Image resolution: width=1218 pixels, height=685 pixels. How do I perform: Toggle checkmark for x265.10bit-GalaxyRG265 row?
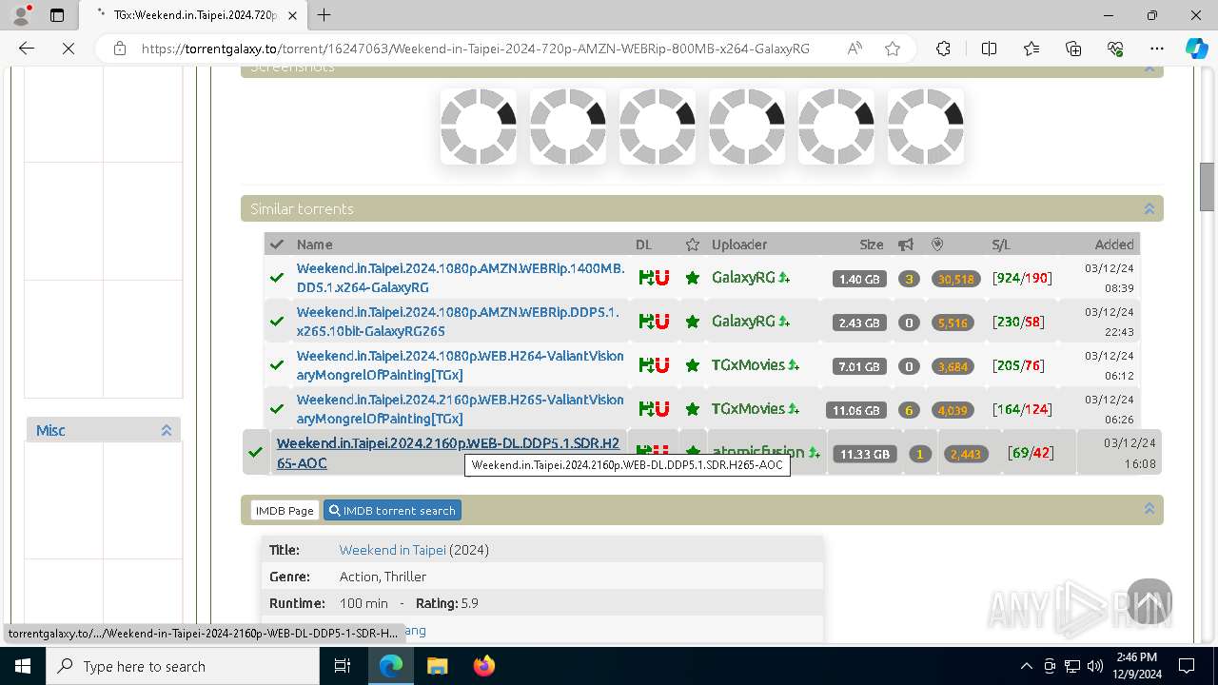[276, 322]
